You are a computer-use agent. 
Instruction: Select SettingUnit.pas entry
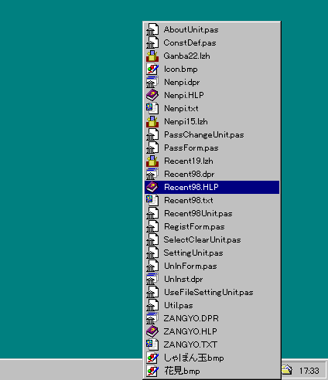tap(212, 253)
